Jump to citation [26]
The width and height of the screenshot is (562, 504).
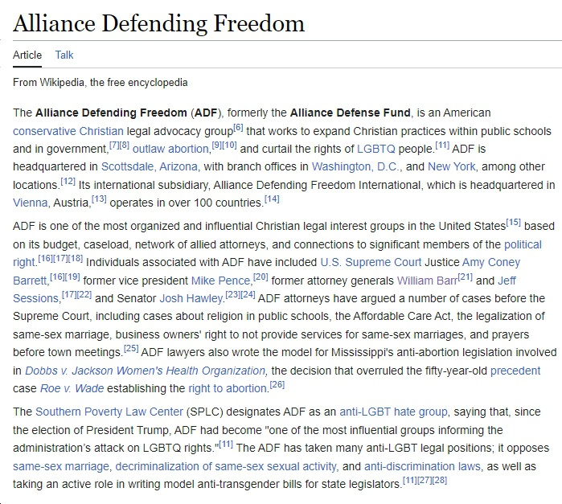[x=277, y=385]
